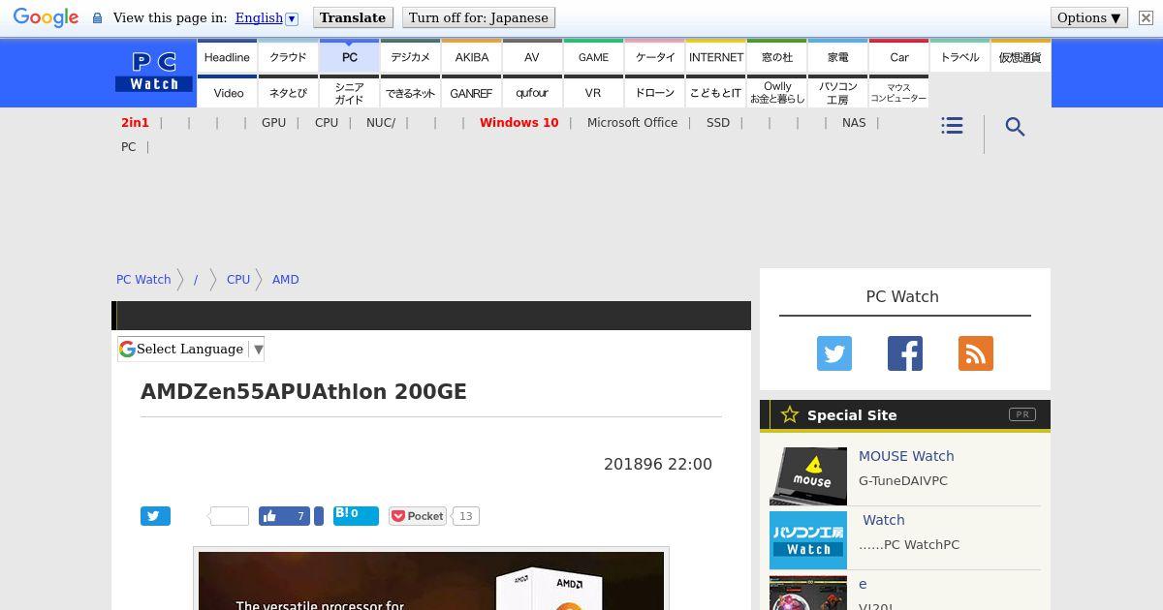The image size is (1163, 610).
Task: Open the SSD topic link
Action: tap(718, 123)
